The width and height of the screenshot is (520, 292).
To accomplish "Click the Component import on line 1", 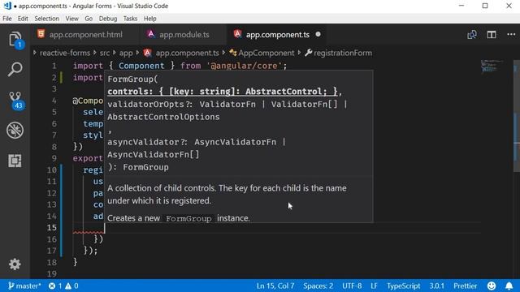I will pos(141,66).
